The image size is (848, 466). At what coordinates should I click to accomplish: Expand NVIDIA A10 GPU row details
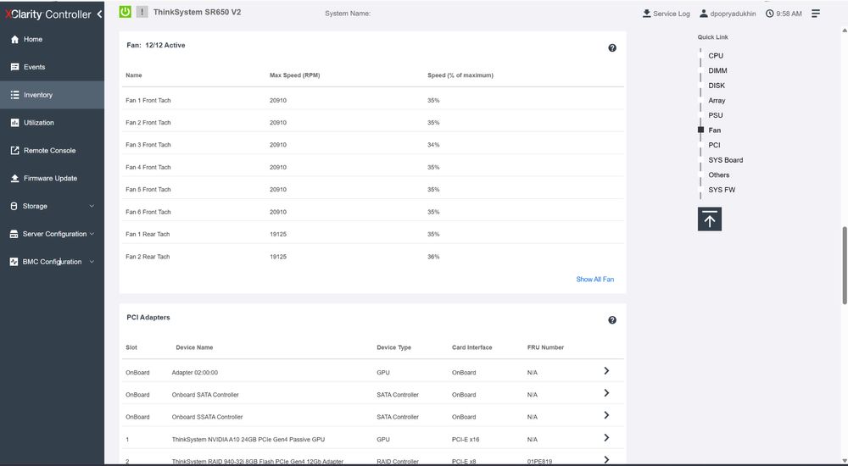606,438
